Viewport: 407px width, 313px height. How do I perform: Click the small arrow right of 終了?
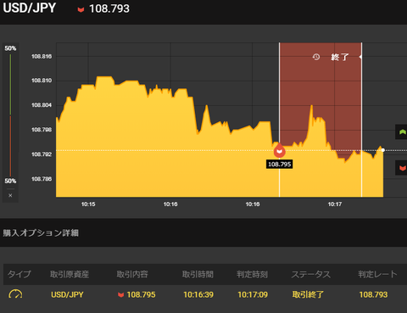pyautogui.click(x=360, y=57)
